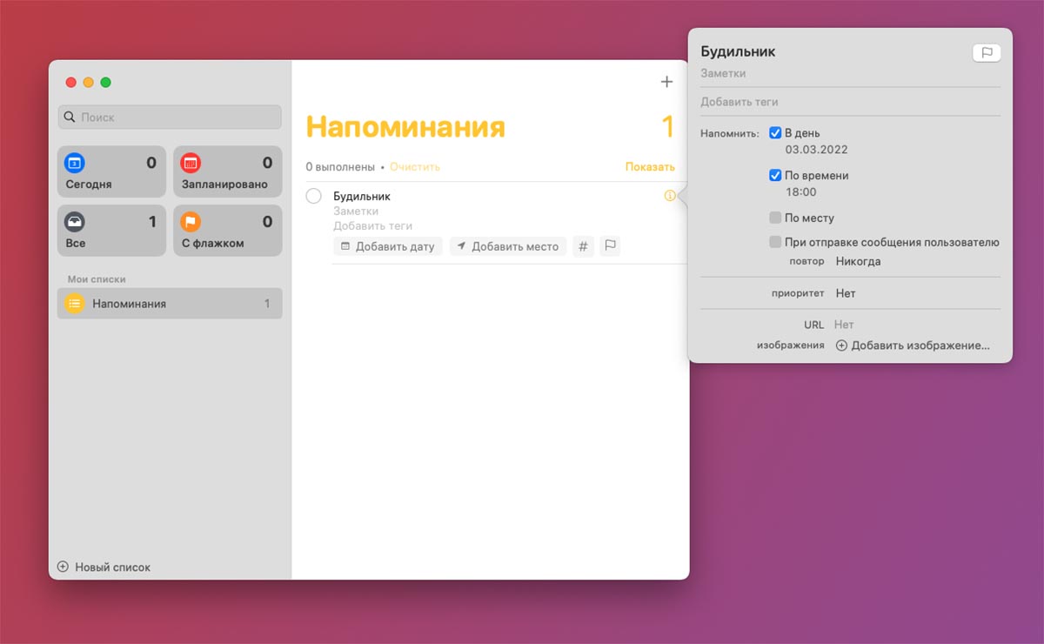1044x644 pixels.
Task: Open the С флажком smart list
Action: [228, 231]
